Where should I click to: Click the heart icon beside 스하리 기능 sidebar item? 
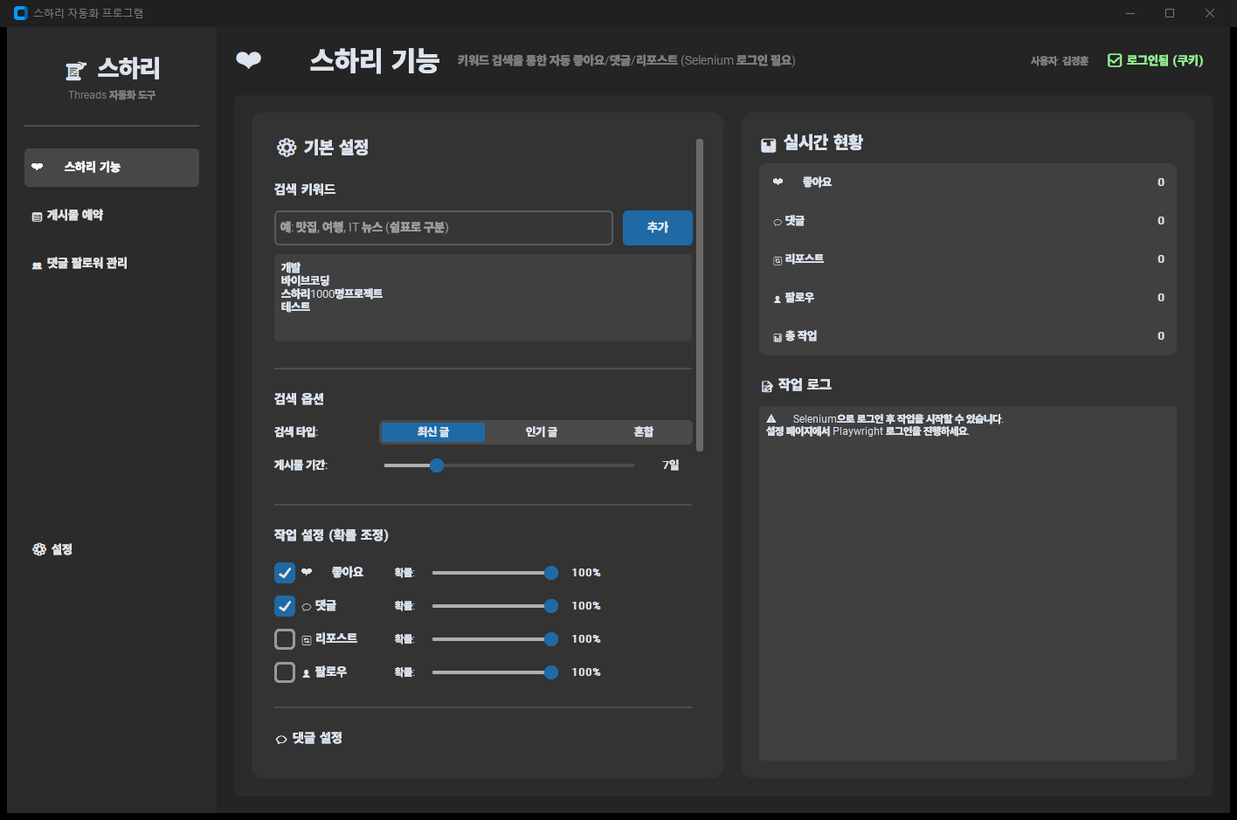[x=38, y=167]
